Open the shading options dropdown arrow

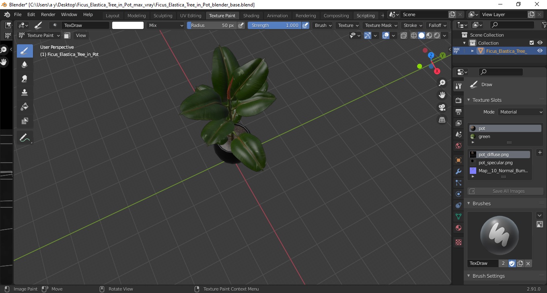(x=444, y=35)
